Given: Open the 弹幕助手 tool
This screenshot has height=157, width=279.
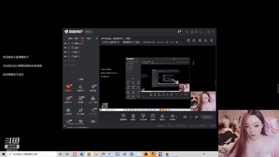Looking at the screenshot, I should (68, 88).
